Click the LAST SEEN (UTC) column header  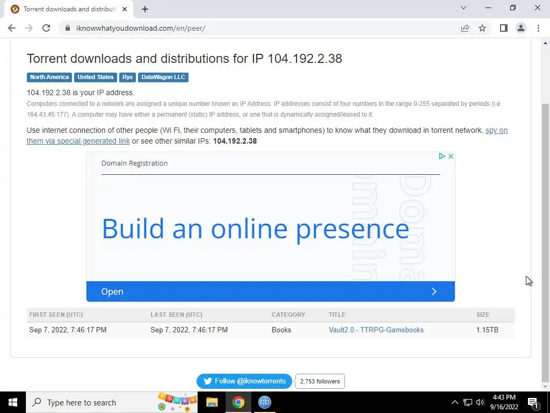point(176,315)
